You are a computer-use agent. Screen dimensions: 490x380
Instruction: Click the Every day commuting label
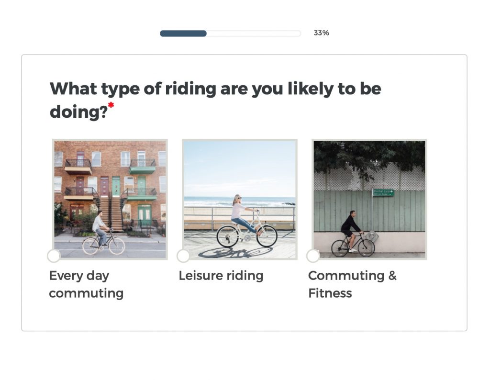(86, 284)
